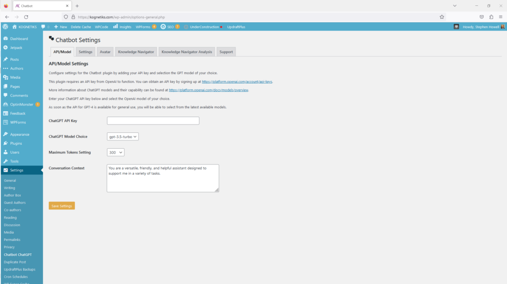Expand the ChatGPT Model Choice dropdown
Image resolution: width=507 pixels, height=284 pixels.
[x=123, y=136]
